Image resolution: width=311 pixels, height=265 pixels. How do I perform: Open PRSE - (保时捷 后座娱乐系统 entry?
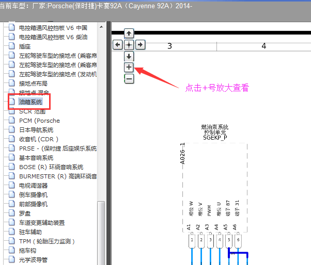[x=58, y=148]
